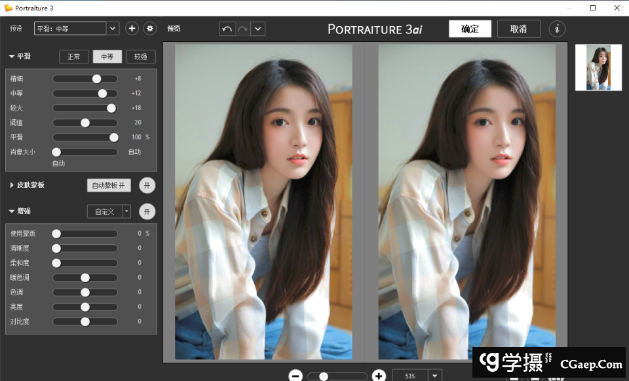Image resolution: width=629 pixels, height=381 pixels.
Task: Click the 取消 cancel button
Action: [518, 29]
